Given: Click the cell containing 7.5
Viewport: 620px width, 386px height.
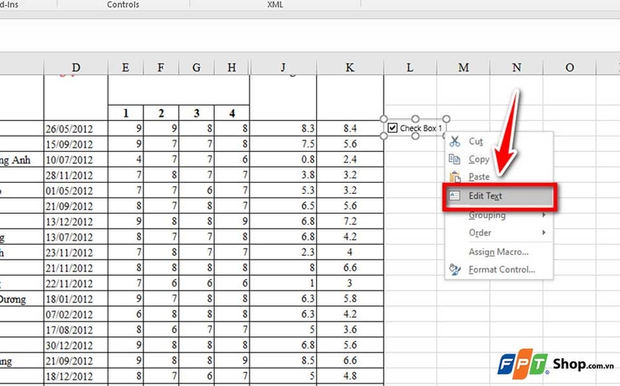Looking at the screenshot, I should coord(283,144).
